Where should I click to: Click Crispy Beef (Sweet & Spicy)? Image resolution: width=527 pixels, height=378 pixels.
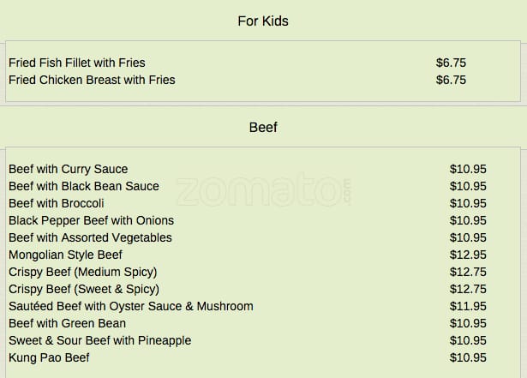84,289
